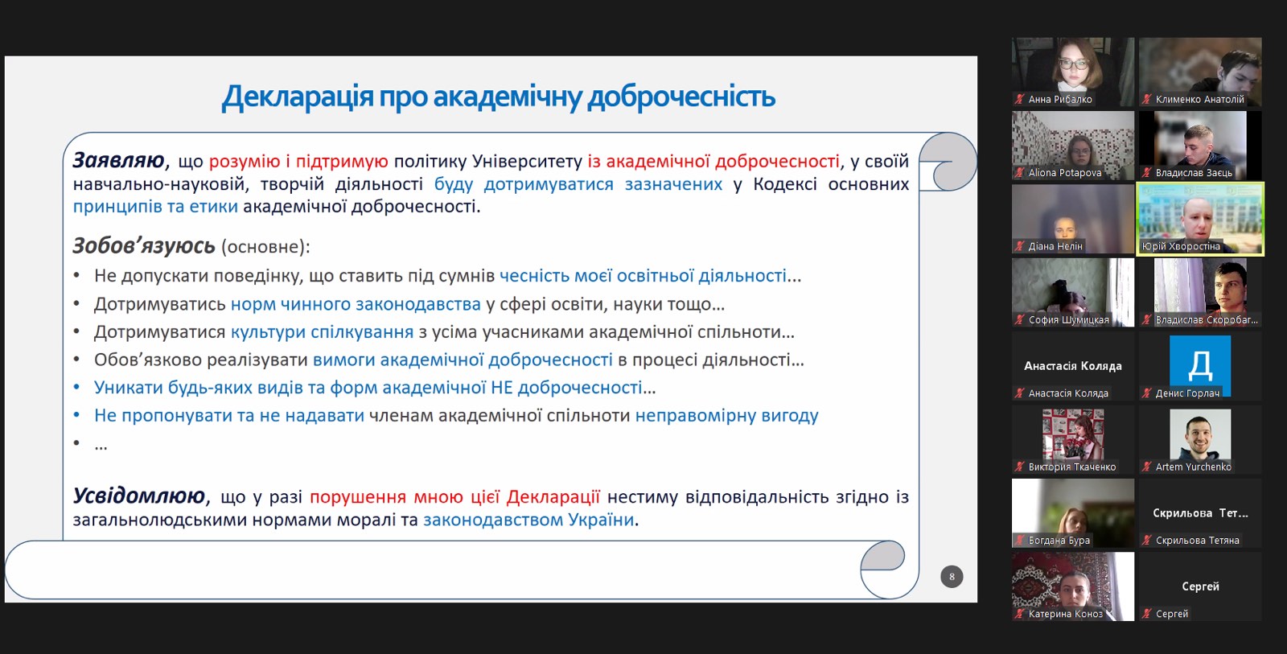Click Aliona Potapova's muted microphone icon
Viewport: 1287px width, 654px height.
point(1020,173)
